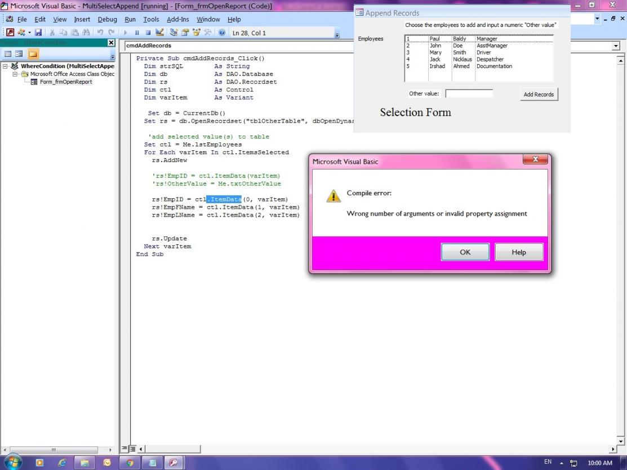Screen dimensions: 627x470
Task: Open the Tools menu
Action: tap(151, 19)
